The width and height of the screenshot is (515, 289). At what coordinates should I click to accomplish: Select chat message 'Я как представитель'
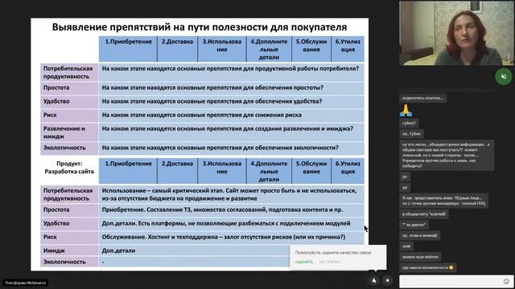point(443,201)
